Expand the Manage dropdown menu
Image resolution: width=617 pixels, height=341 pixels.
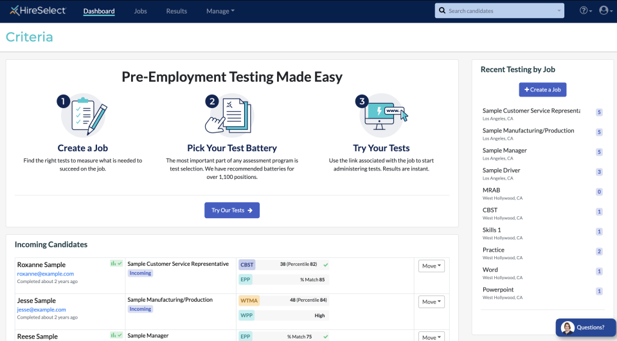pos(220,11)
